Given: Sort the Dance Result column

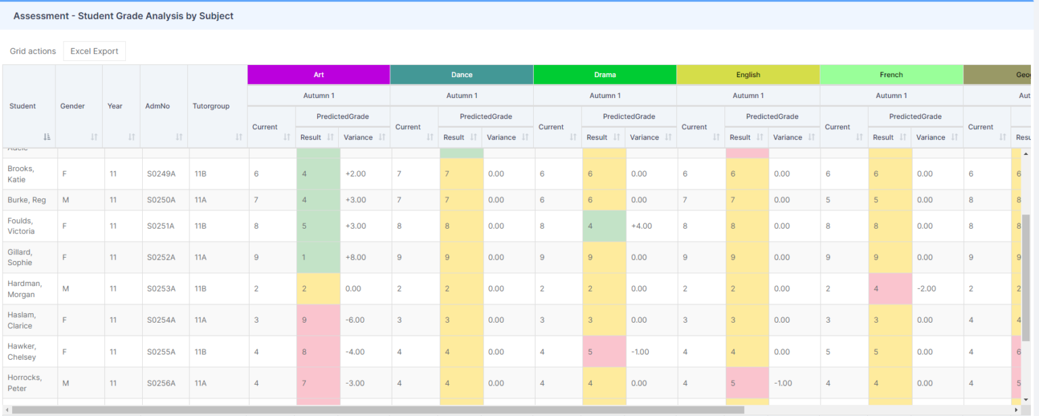Looking at the screenshot, I should pos(472,137).
